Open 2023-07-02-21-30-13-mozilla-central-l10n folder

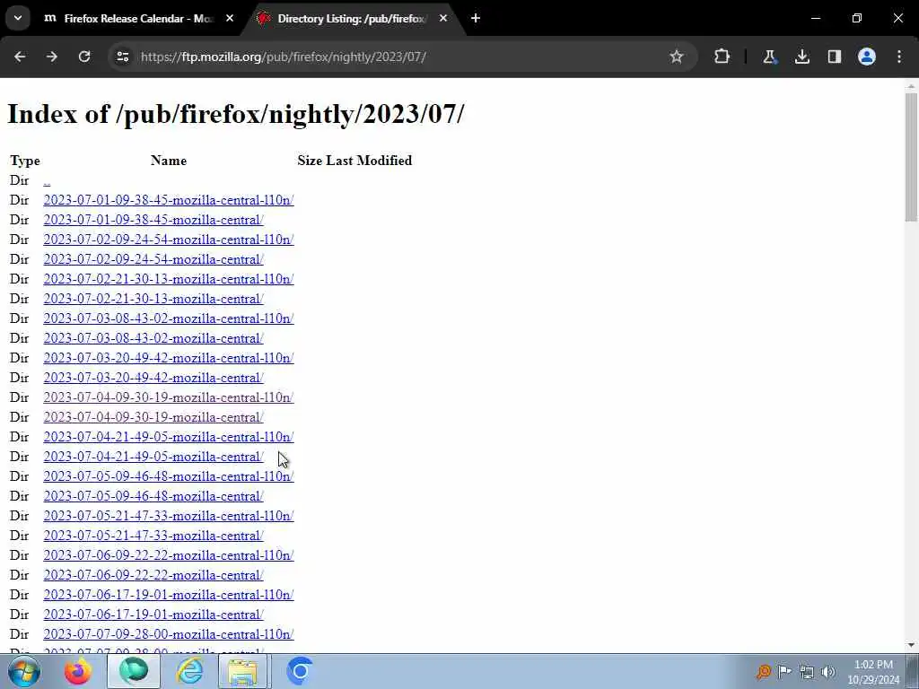169,279
